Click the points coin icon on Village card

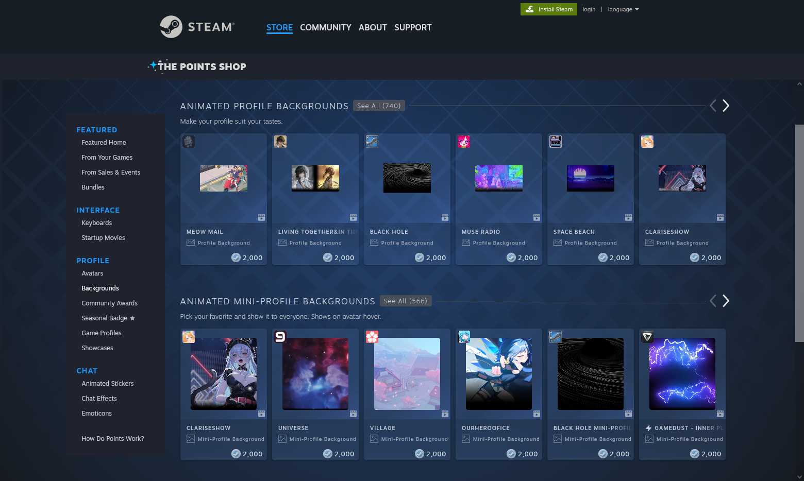(420, 454)
